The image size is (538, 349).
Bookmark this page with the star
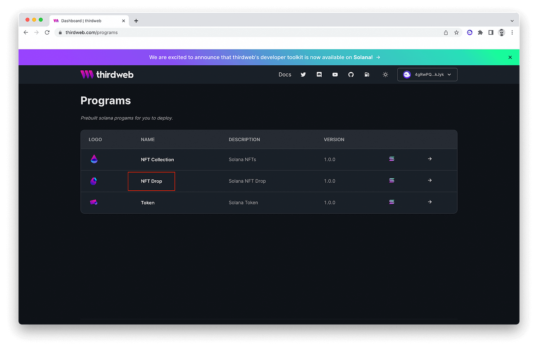457,33
